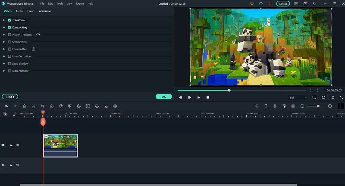The height and width of the screenshot is (186, 345).
Task: Add keyframe using the diamond icon
Action: [97, 106]
